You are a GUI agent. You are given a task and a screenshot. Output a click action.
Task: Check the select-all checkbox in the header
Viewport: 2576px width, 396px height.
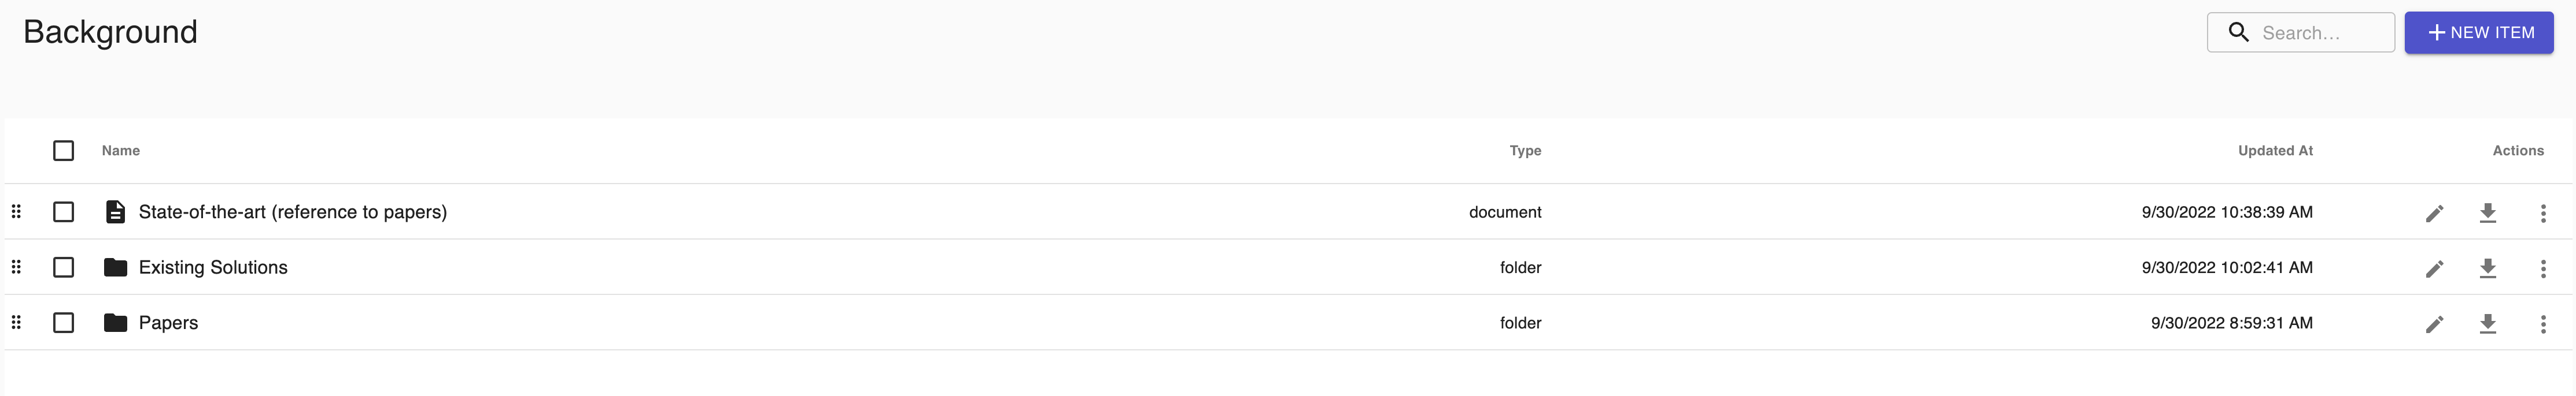point(64,151)
